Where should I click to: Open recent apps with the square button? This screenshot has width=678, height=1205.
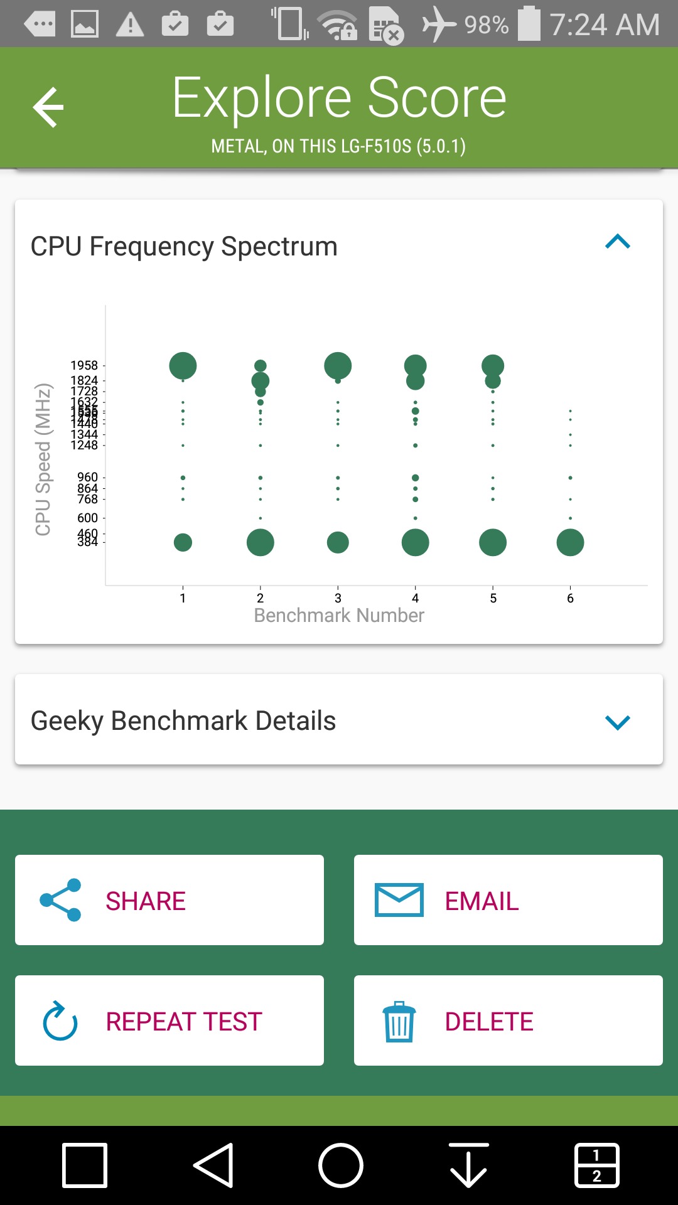click(85, 1165)
